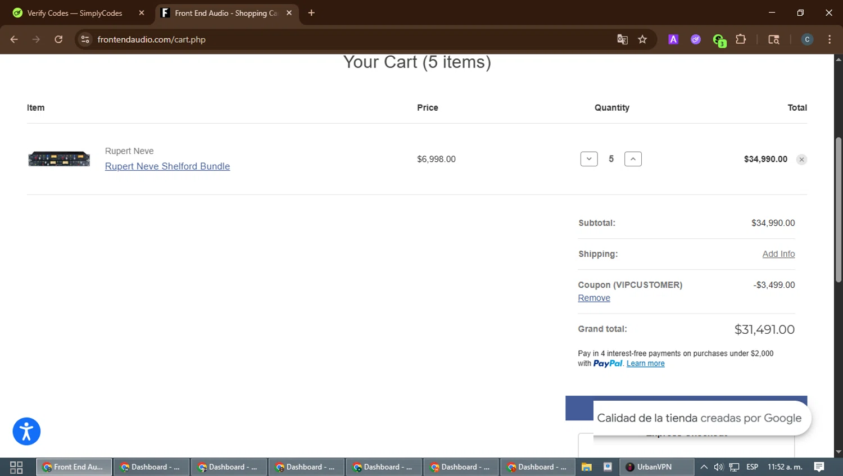Viewport: 843px width, 476px height.
Task: Click the page vertical scrollbar thumb
Action: [x=839, y=210]
